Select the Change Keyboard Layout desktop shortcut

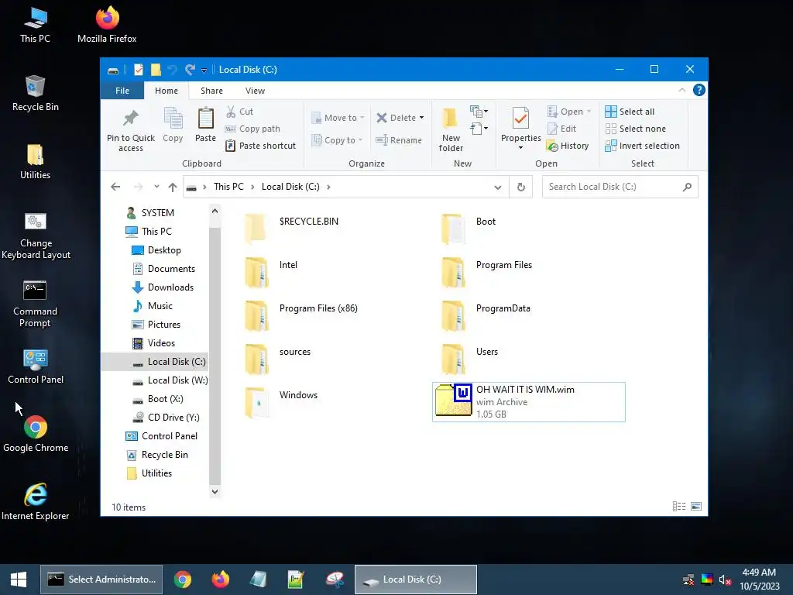36,236
